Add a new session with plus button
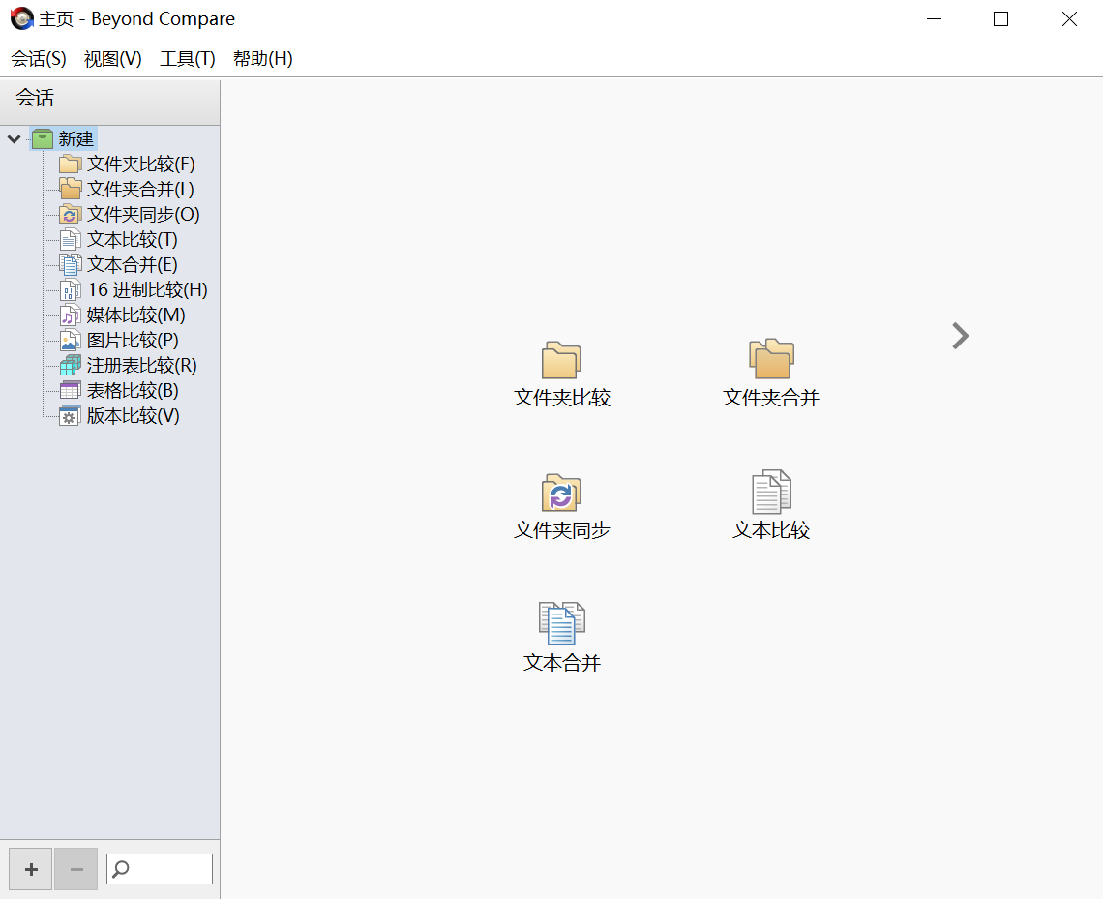 click(x=30, y=869)
